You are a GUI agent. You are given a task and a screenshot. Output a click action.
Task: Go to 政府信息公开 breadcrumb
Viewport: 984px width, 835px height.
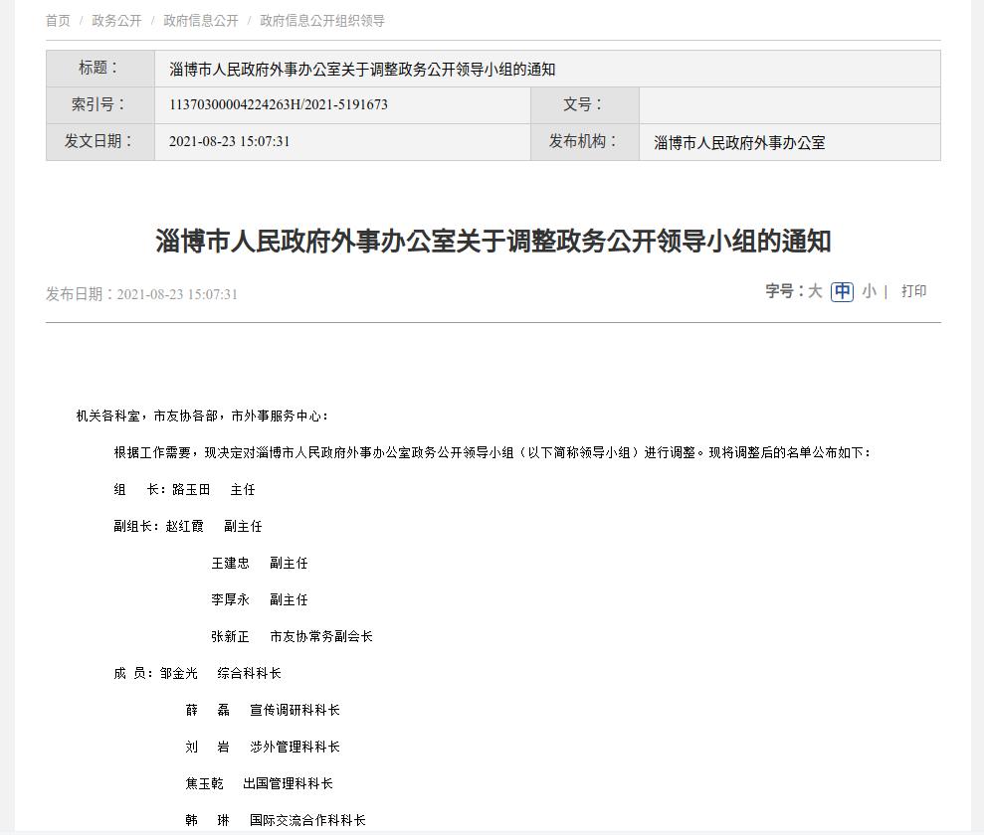click(x=201, y=21)
